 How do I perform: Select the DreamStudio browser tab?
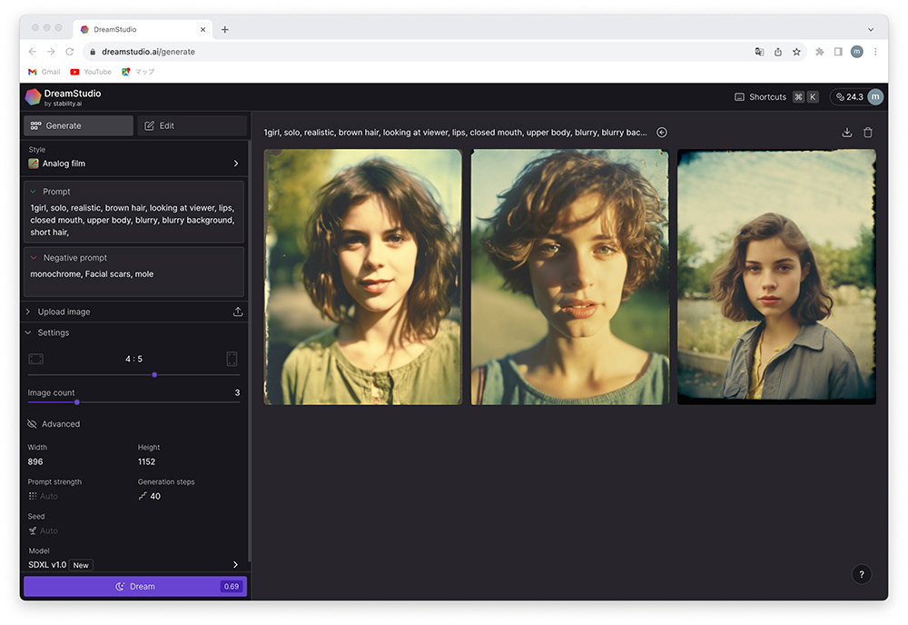[143, 30]
